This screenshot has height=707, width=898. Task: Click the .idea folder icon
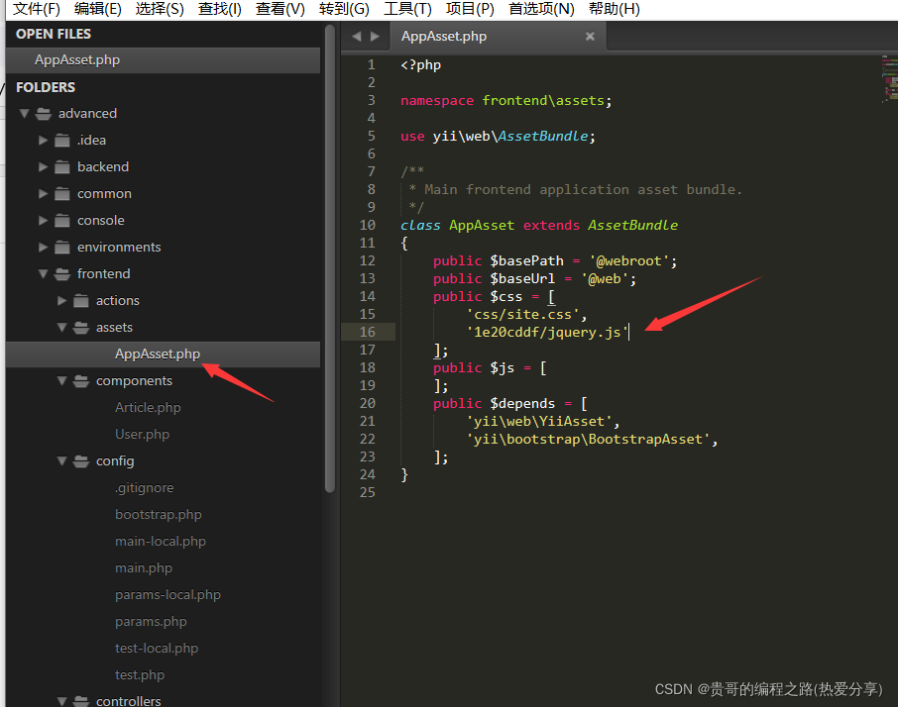(x=61, y=141)
